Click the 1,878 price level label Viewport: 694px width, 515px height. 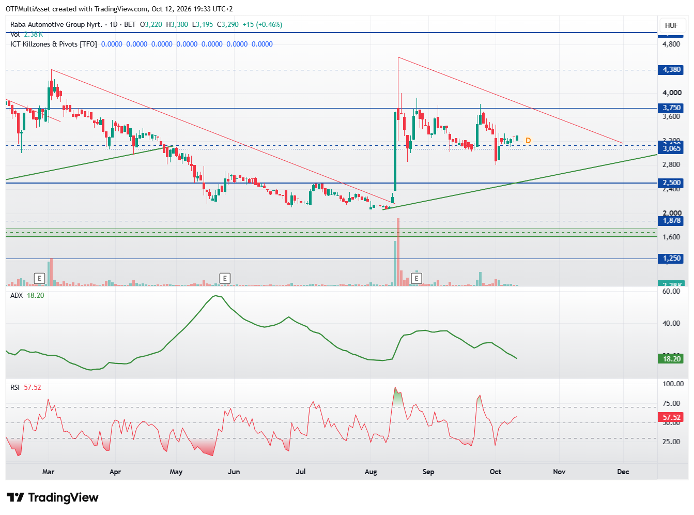[x=671, y=221]
